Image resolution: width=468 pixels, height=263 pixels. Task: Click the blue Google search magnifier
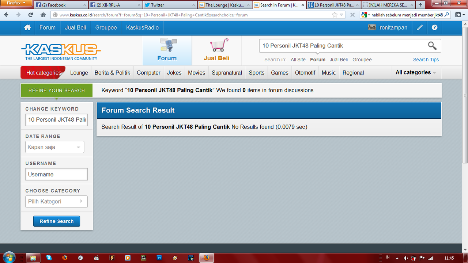(x=447, y=15)
